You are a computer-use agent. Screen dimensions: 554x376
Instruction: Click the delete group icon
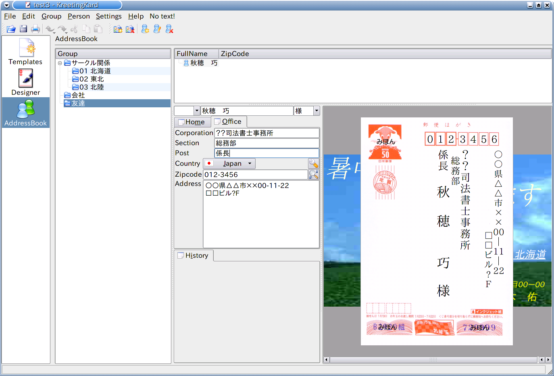pyautogui.click(x=130, y=29)
